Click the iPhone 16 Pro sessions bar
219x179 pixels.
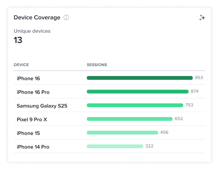(x=137, y=92)
